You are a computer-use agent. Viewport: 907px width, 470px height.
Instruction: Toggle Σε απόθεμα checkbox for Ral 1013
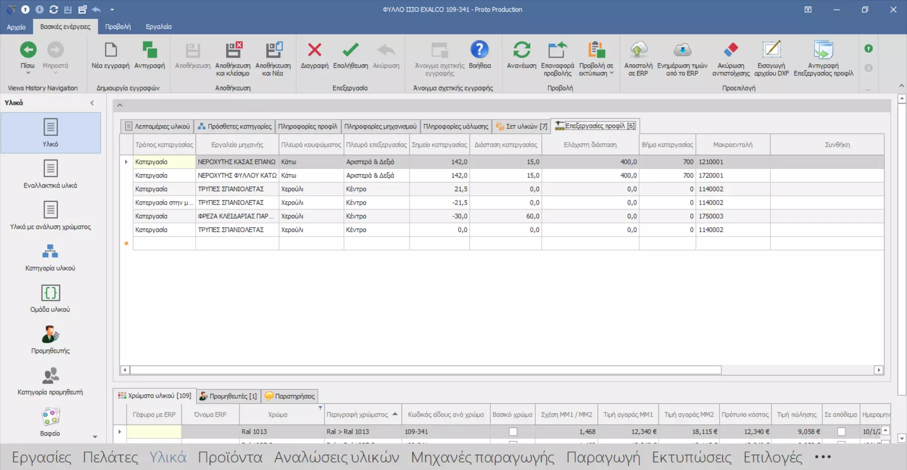841,432
